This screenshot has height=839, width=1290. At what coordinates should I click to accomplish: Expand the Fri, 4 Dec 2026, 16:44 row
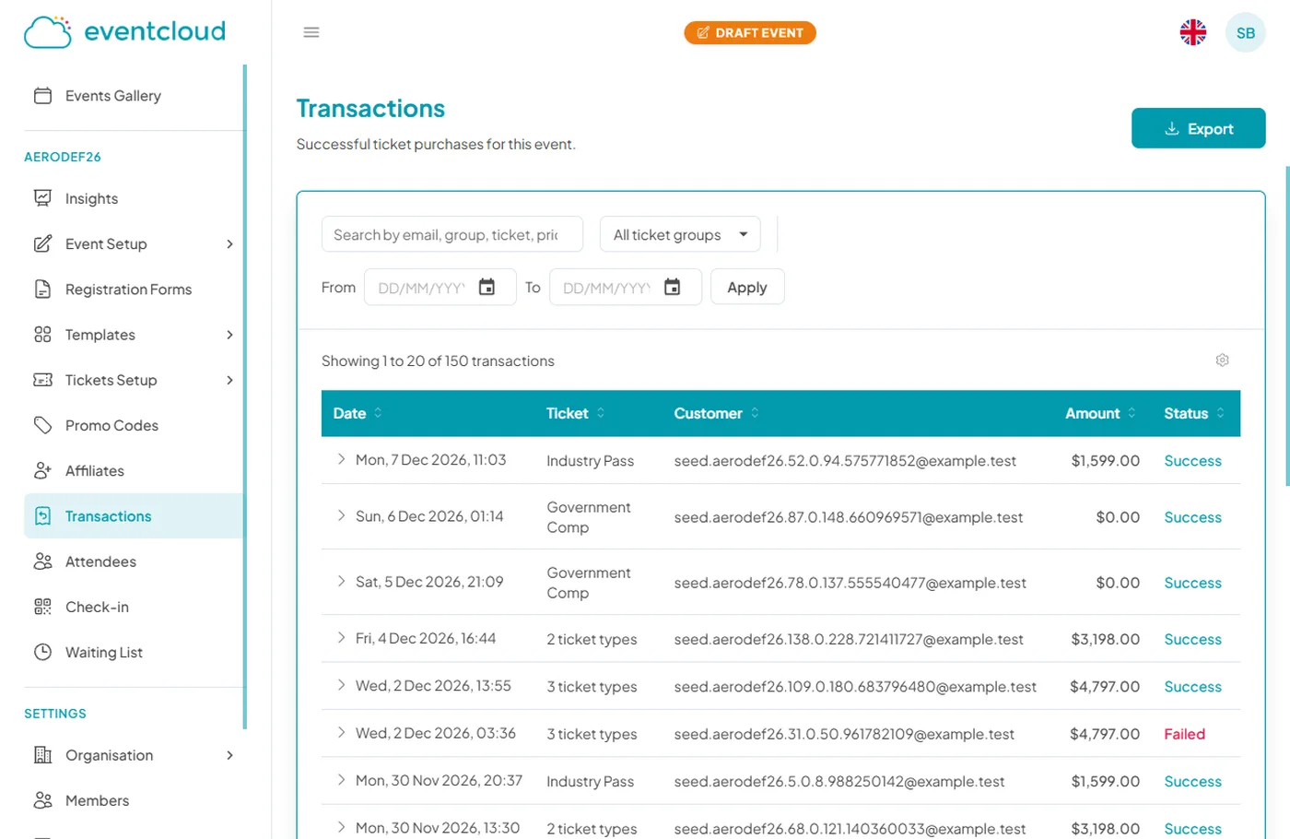341,638
